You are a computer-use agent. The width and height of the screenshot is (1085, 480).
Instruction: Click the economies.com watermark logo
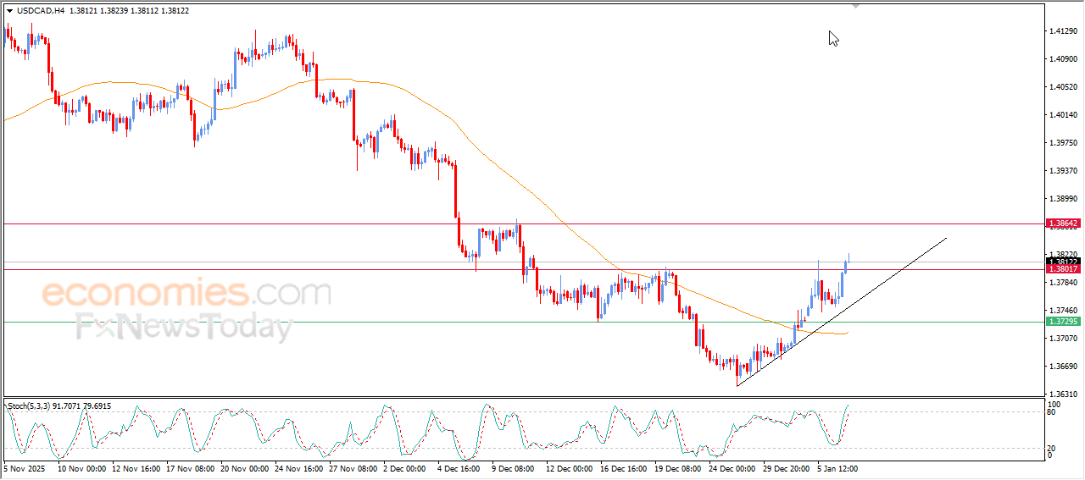185,294
